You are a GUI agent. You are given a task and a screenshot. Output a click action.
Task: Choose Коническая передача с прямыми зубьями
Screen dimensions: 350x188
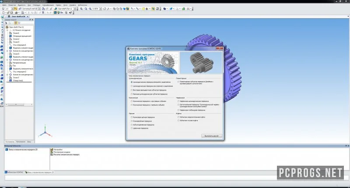pyautogui.click(x=132, y=105)
